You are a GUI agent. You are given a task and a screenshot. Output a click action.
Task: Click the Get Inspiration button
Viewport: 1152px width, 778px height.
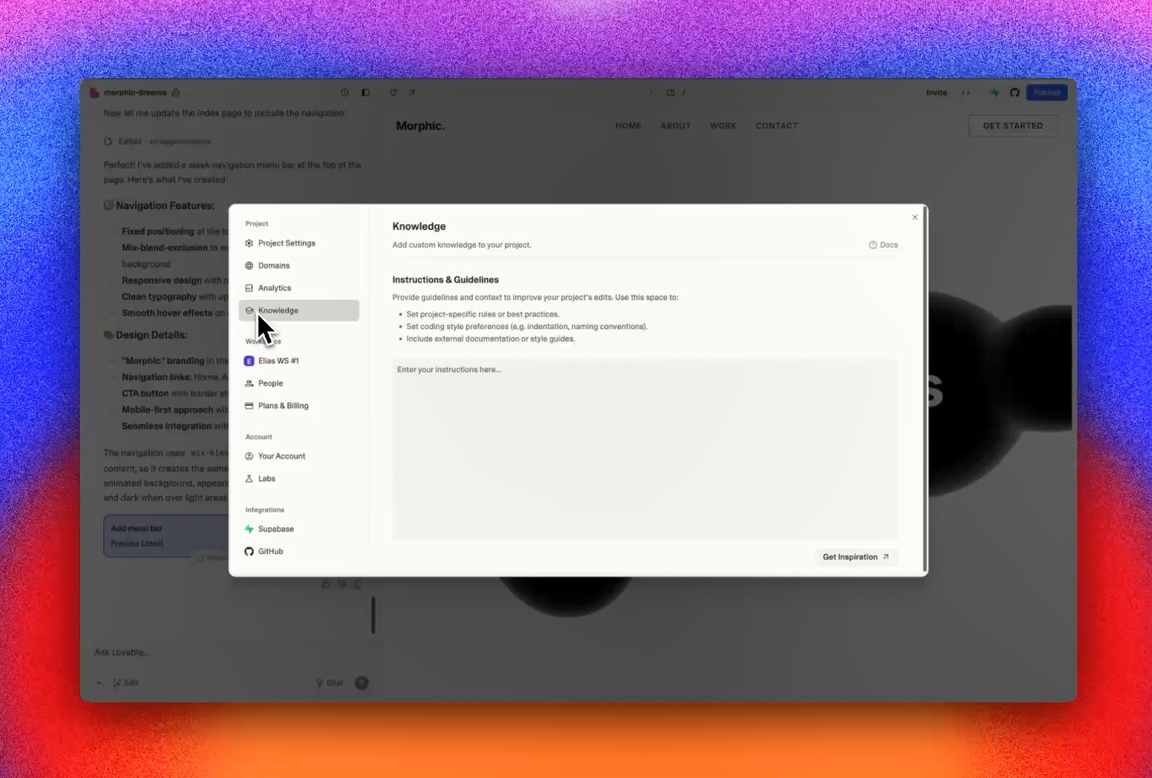(x=856, y=557)
